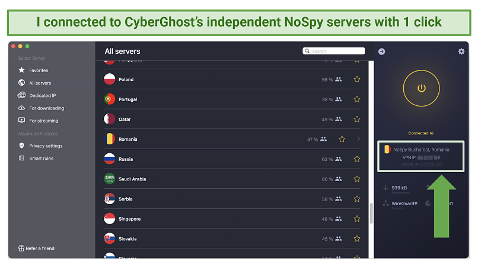Screen dimensions: 478x268
Task: Favorite Serbia with its star
Action: (357, 199)
